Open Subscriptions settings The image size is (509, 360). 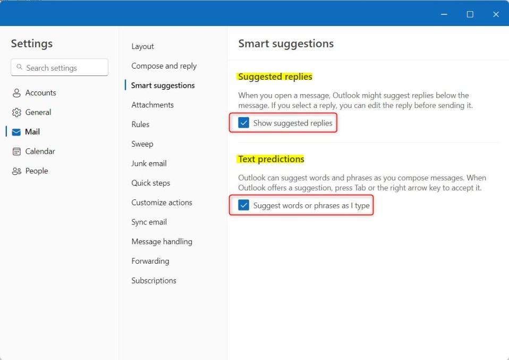pos(154,280)
